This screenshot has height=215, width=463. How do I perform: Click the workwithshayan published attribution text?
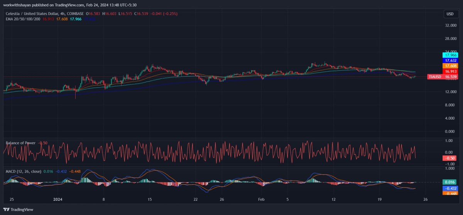click(x=69, y=5)
